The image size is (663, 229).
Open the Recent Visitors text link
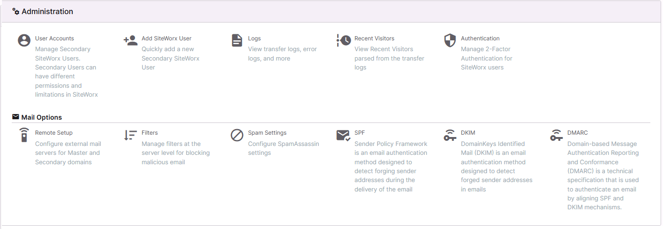pyautogui.click(x=374, y=38)
